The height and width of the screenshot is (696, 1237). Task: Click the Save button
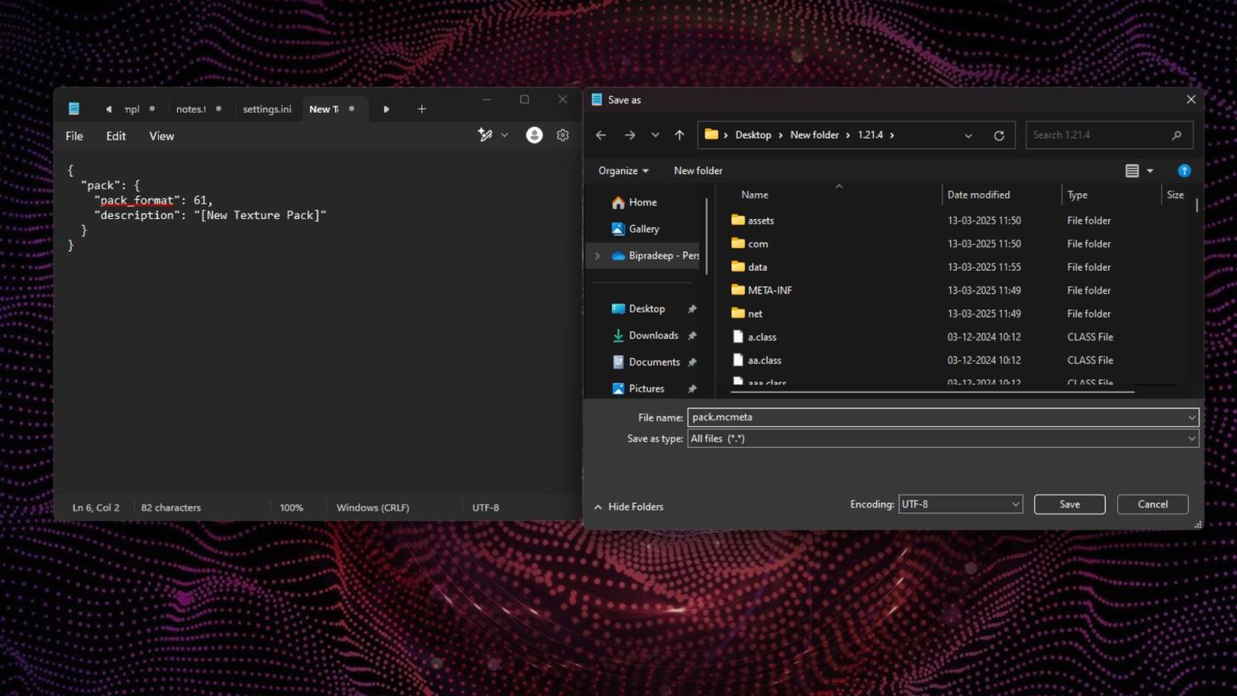(x=1069, y=504)
